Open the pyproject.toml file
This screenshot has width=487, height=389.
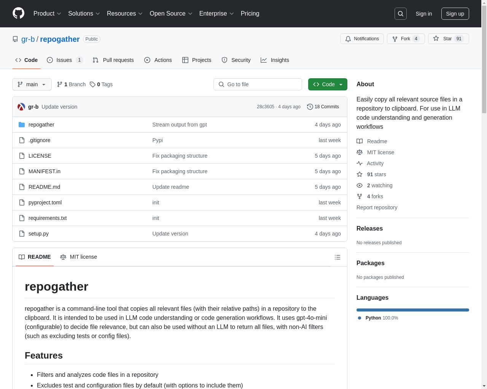(45, 202)
